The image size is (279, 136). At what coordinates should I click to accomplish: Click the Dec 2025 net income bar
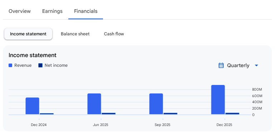point(232,114)
